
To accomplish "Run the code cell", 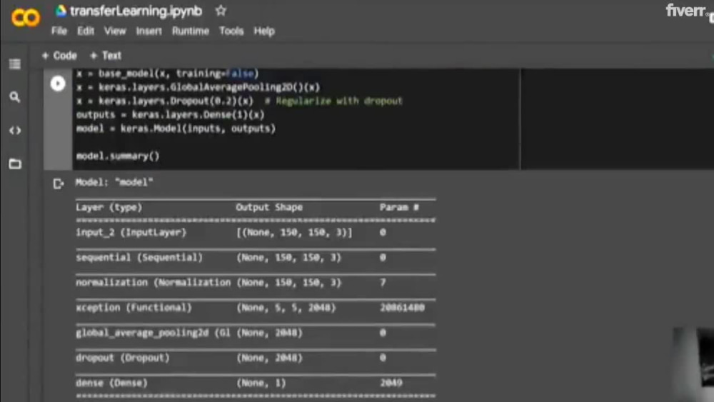I will pyautogui.click(x=58, y=84).
